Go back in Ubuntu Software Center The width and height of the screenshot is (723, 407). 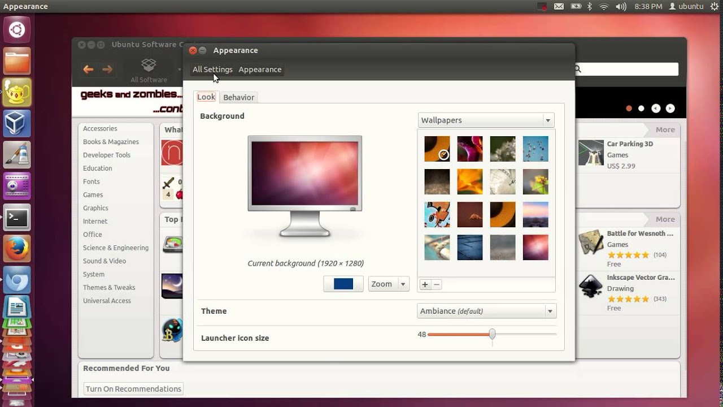coord(88,70)
